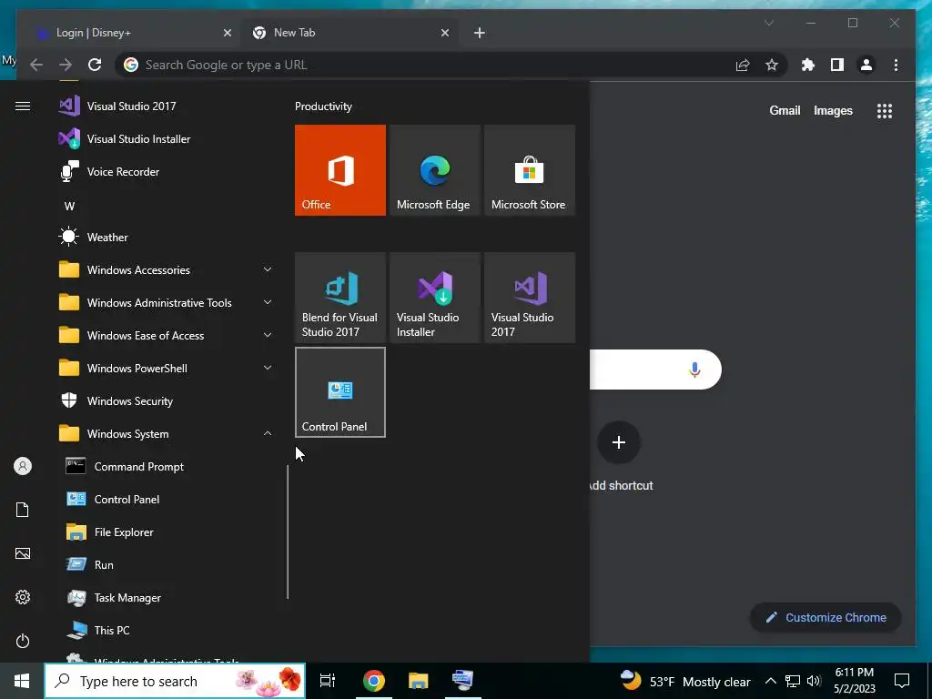
Task: Open File Explorer from the taskbar
Action: [419, 681]
